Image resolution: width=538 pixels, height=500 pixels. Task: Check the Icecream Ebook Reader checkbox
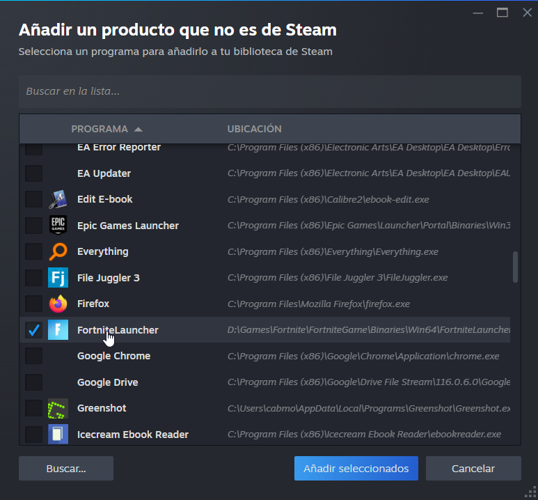pos(33,435)
